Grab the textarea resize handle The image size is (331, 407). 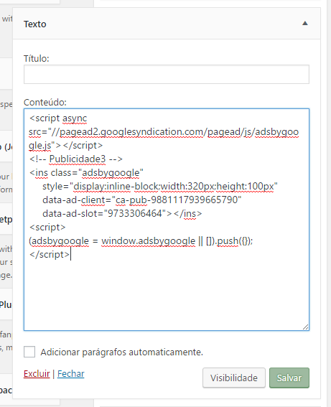[306, 327]
